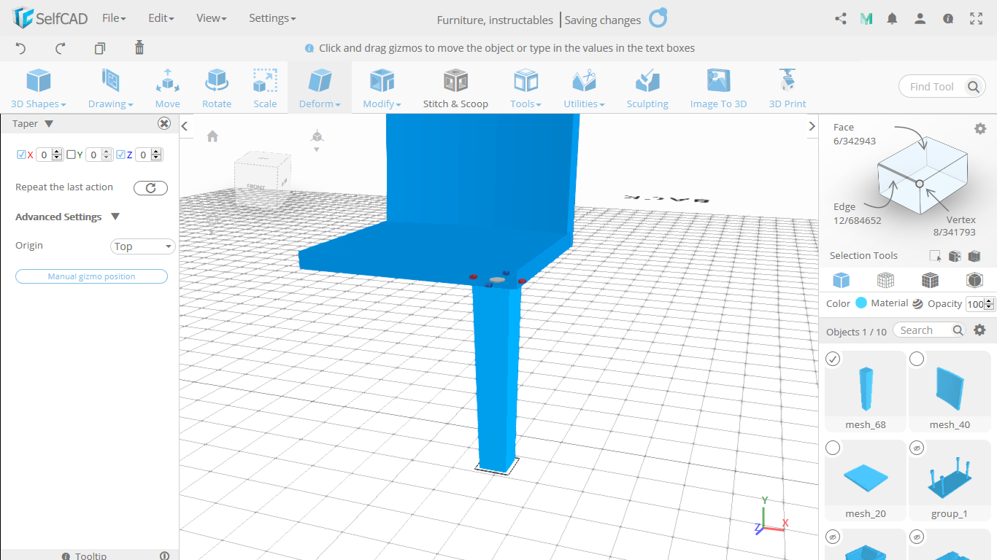This screenshot has height=560, width=997.
Task: Open the Drawing dropdown
Action: [x=111, y=88]
